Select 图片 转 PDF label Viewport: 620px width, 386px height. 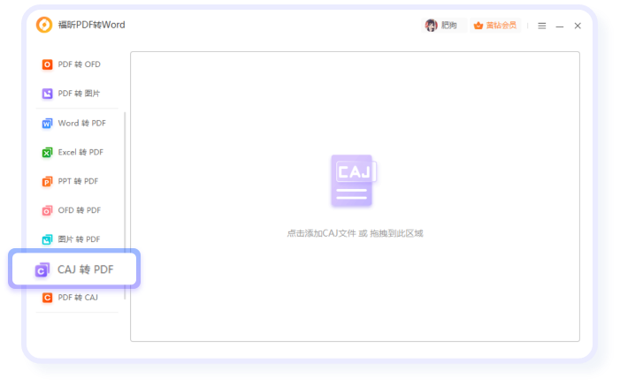79,239
